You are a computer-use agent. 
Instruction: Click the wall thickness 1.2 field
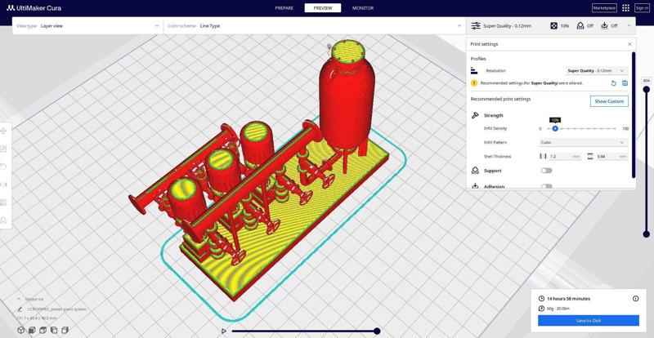pyautogui.click(x=564, y=157)
